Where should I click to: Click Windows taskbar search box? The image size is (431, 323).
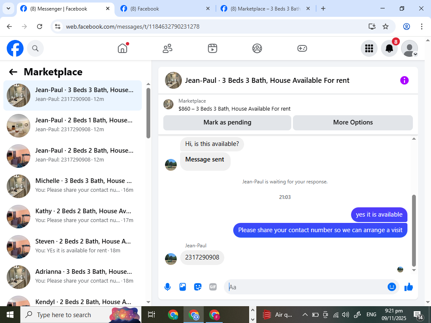(80, 315)
